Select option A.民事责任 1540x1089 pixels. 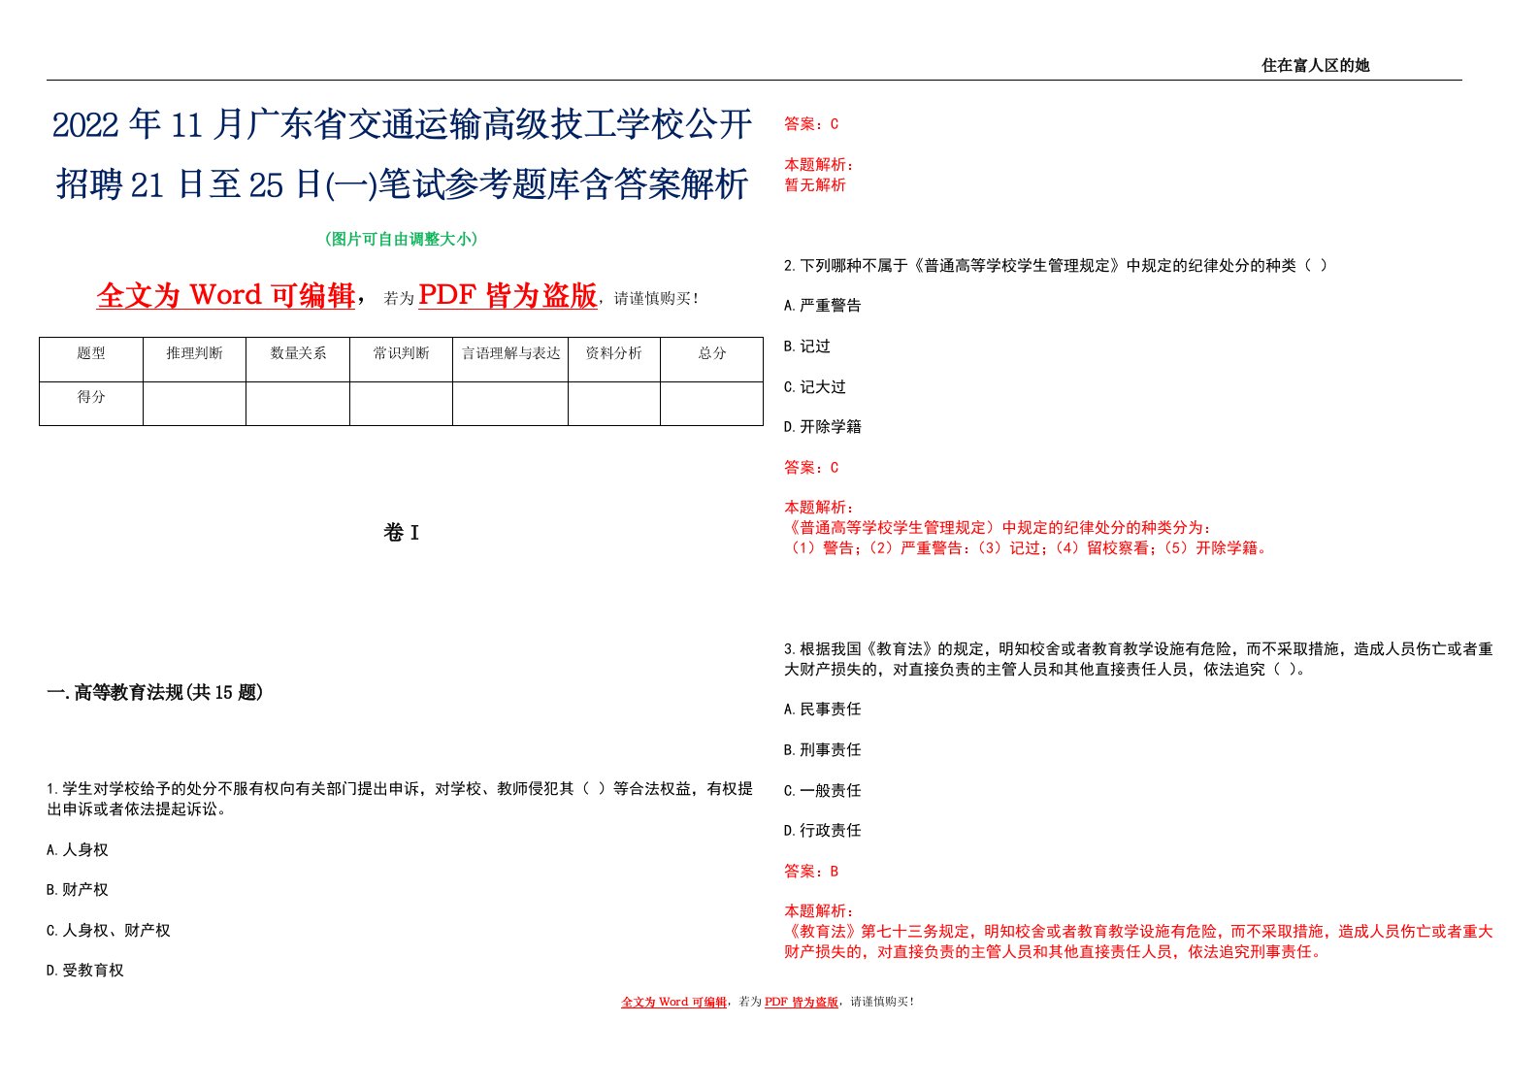coord(823,709)
